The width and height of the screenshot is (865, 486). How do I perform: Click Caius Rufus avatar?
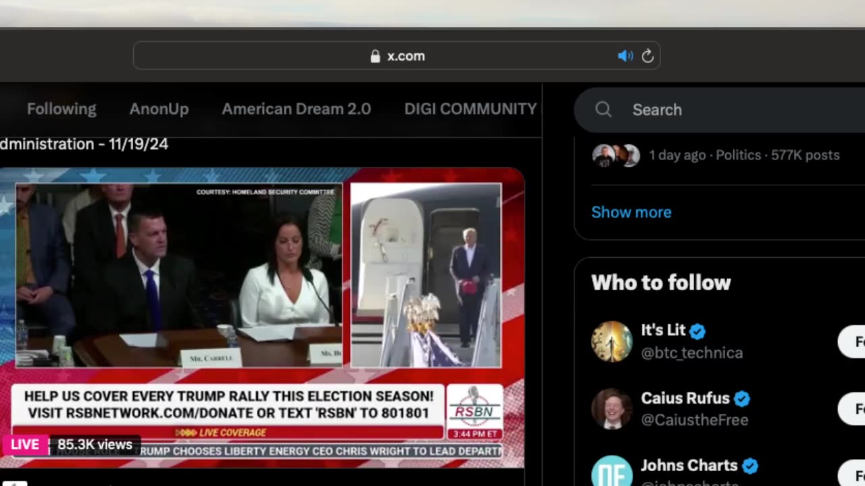click(612, 409)
